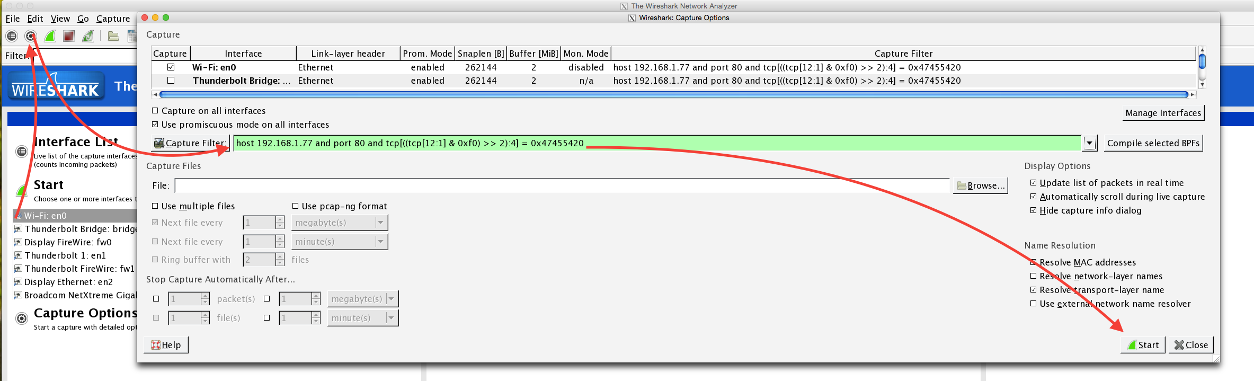The image size is (1254, 381).
Task: Toggle Update list of packets in real time
Action: pyautogui.click(x=1034, y=183)
